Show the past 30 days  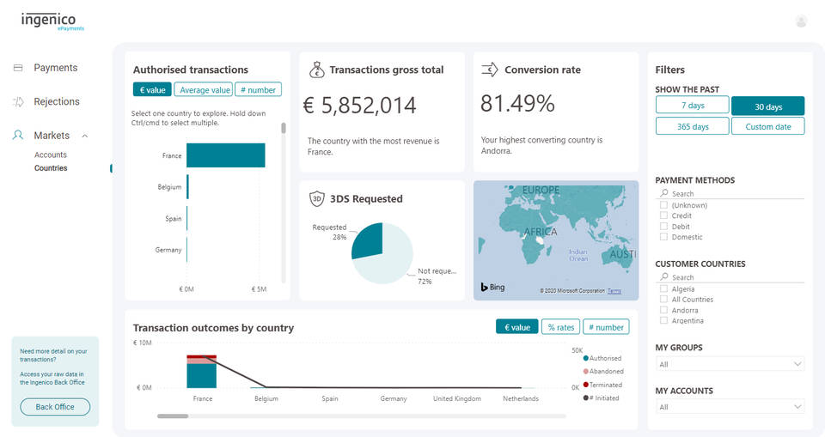(x=767, y=106)
